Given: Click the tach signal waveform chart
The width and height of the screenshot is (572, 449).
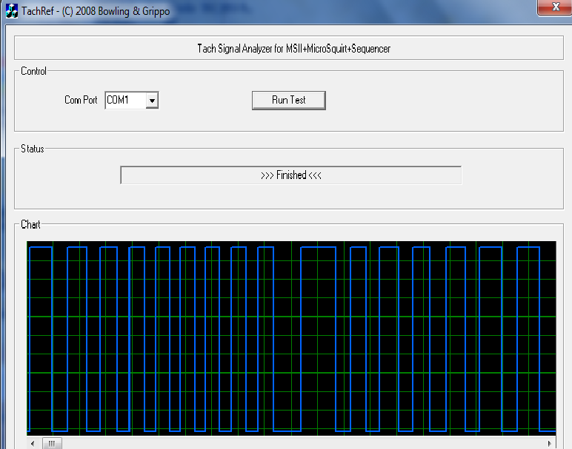Looking at the screenshot, I should 291,338.
